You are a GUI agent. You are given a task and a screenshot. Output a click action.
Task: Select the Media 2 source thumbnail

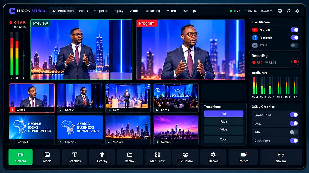pyautogui.click(x=176, y=130)
